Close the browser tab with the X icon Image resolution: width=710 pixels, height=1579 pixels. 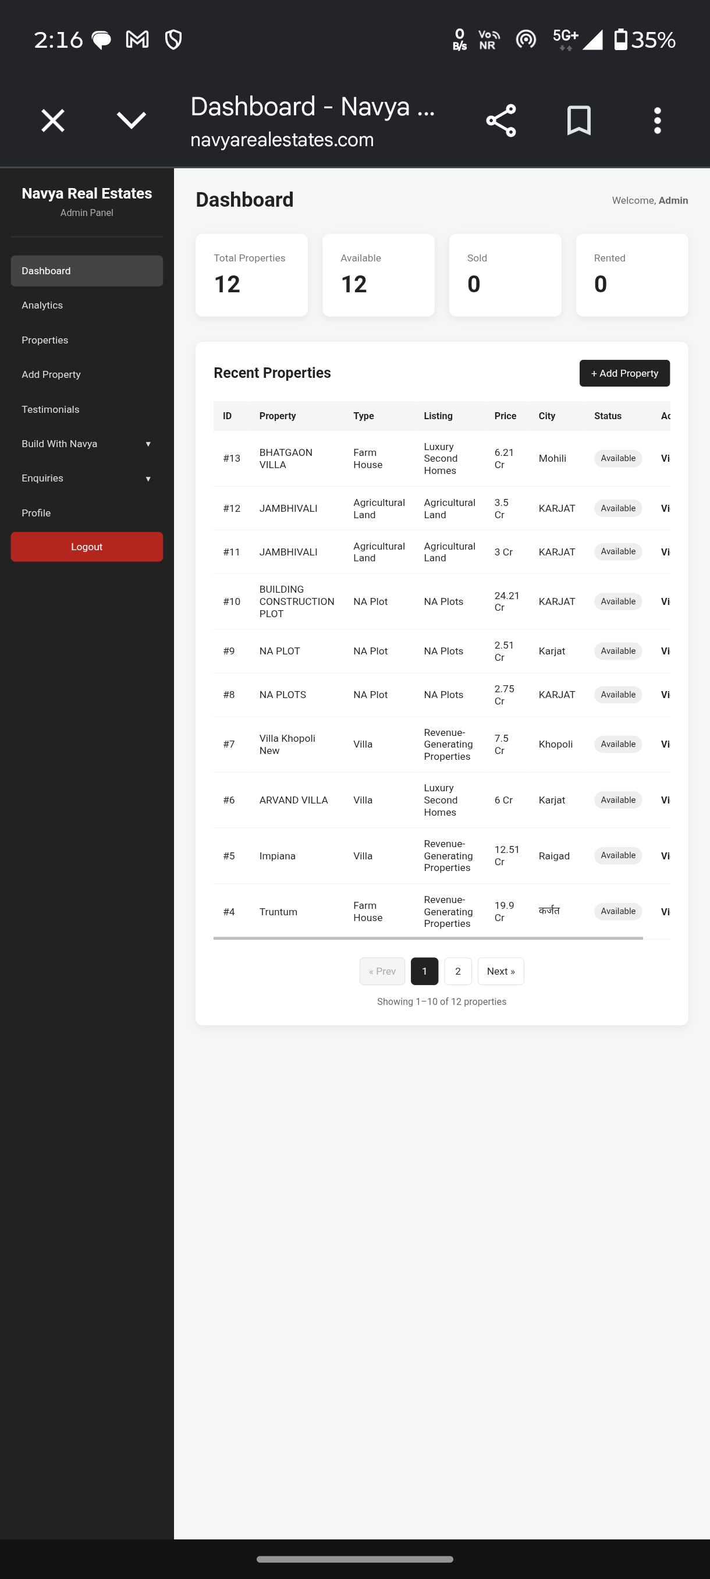point(53,120)
